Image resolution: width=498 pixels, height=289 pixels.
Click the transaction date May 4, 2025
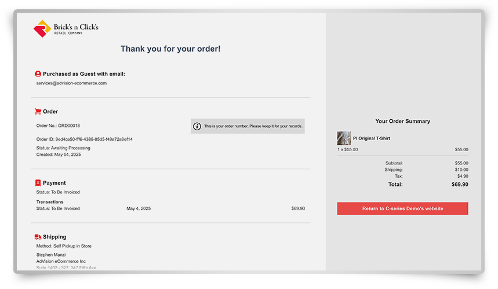[x=139, y=208]
